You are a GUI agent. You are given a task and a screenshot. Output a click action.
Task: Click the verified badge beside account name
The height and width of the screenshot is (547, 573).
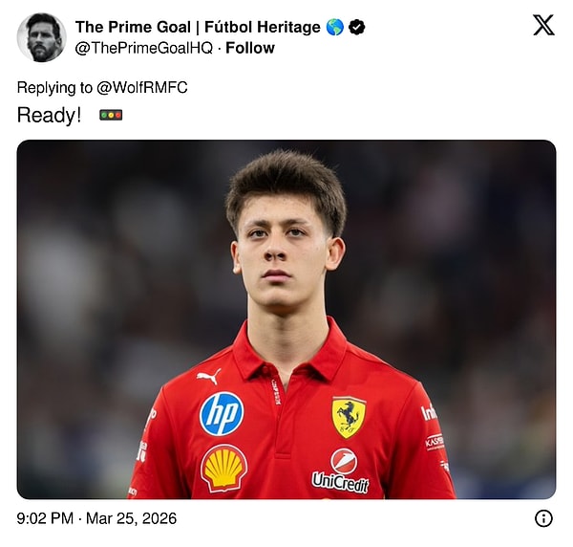[356, 27]
